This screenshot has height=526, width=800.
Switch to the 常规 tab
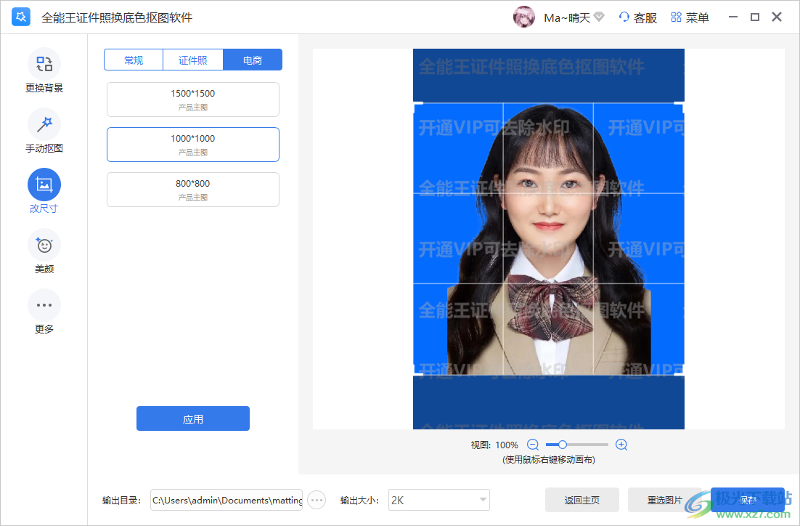tap(134, 60)
